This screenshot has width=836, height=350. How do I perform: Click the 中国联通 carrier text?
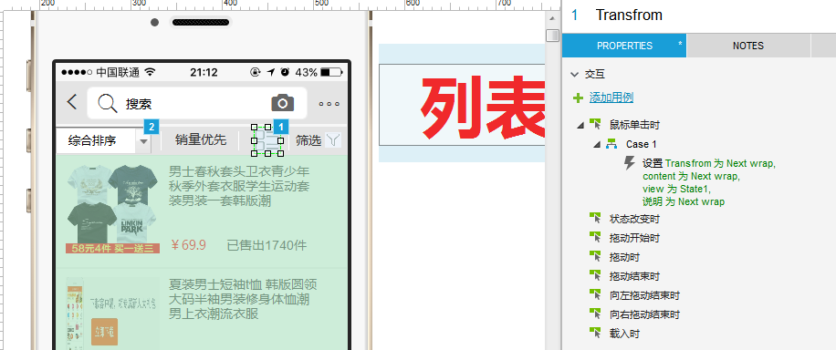[x=118, y=72]
